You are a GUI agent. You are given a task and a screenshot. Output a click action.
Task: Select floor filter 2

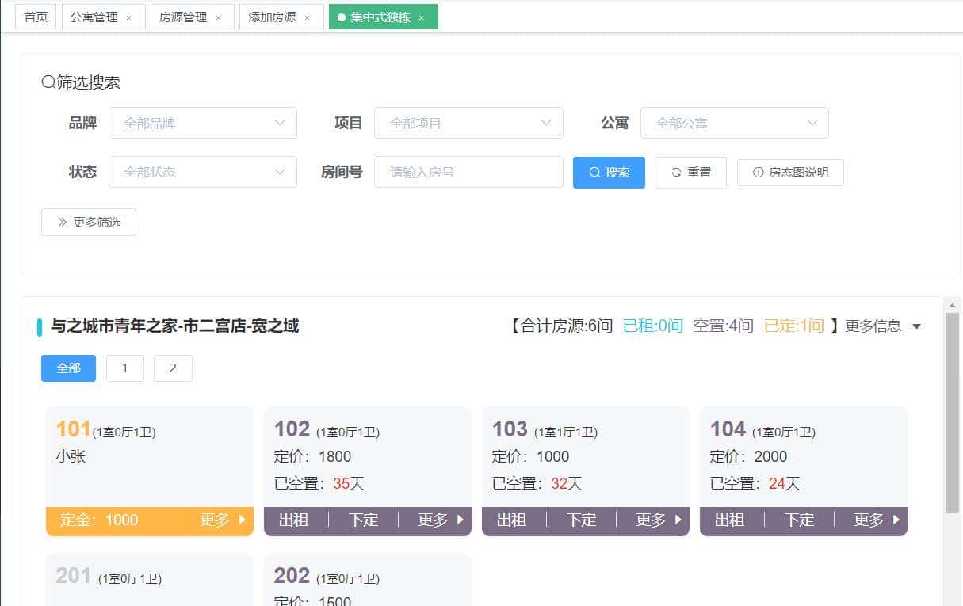173,368
